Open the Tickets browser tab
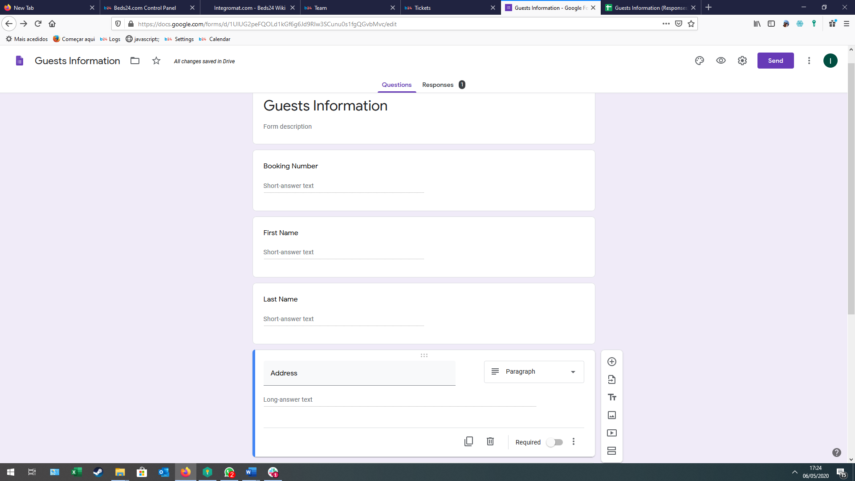This screenshot has height=481, width=855. click(450, 8)
